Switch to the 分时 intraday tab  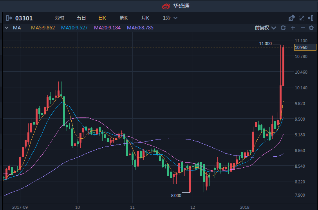(60, 18)
